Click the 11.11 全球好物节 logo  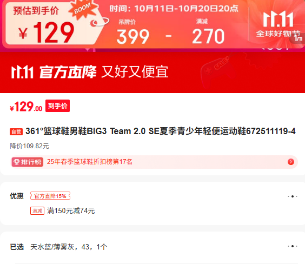coord(278,24)
